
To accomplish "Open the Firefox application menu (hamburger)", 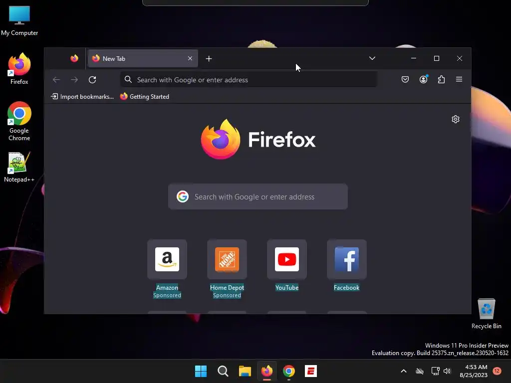I will 459,79.
